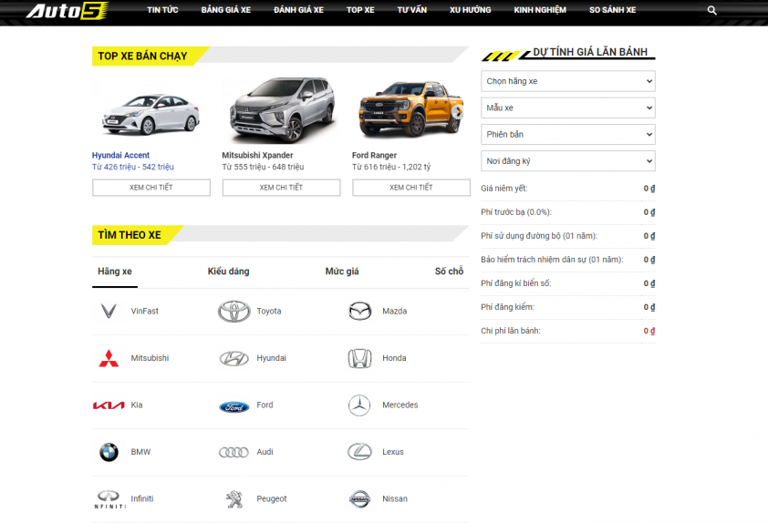Screen dimensions: 768x523
Task: Click the Mazda brand name
Action: (394, 312)
